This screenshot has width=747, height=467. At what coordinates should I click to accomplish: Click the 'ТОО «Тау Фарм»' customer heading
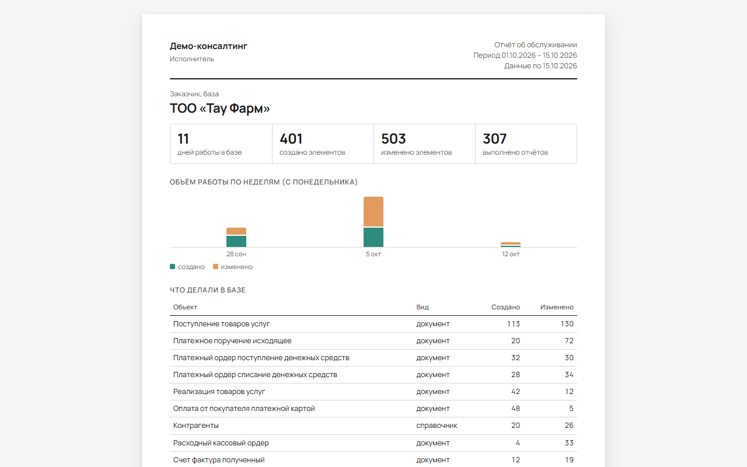220,109
